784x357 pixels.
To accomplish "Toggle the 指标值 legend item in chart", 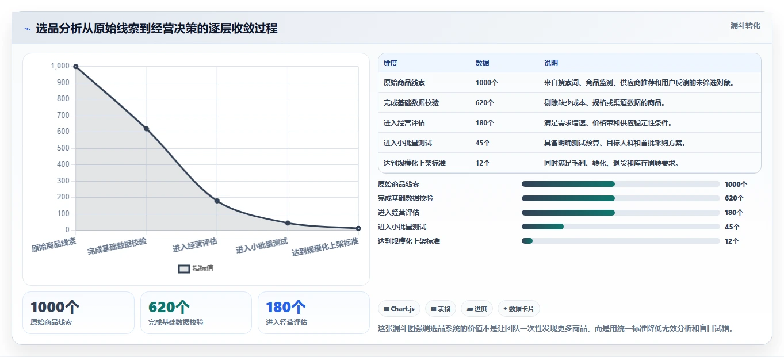I will [x=196, y=268].
